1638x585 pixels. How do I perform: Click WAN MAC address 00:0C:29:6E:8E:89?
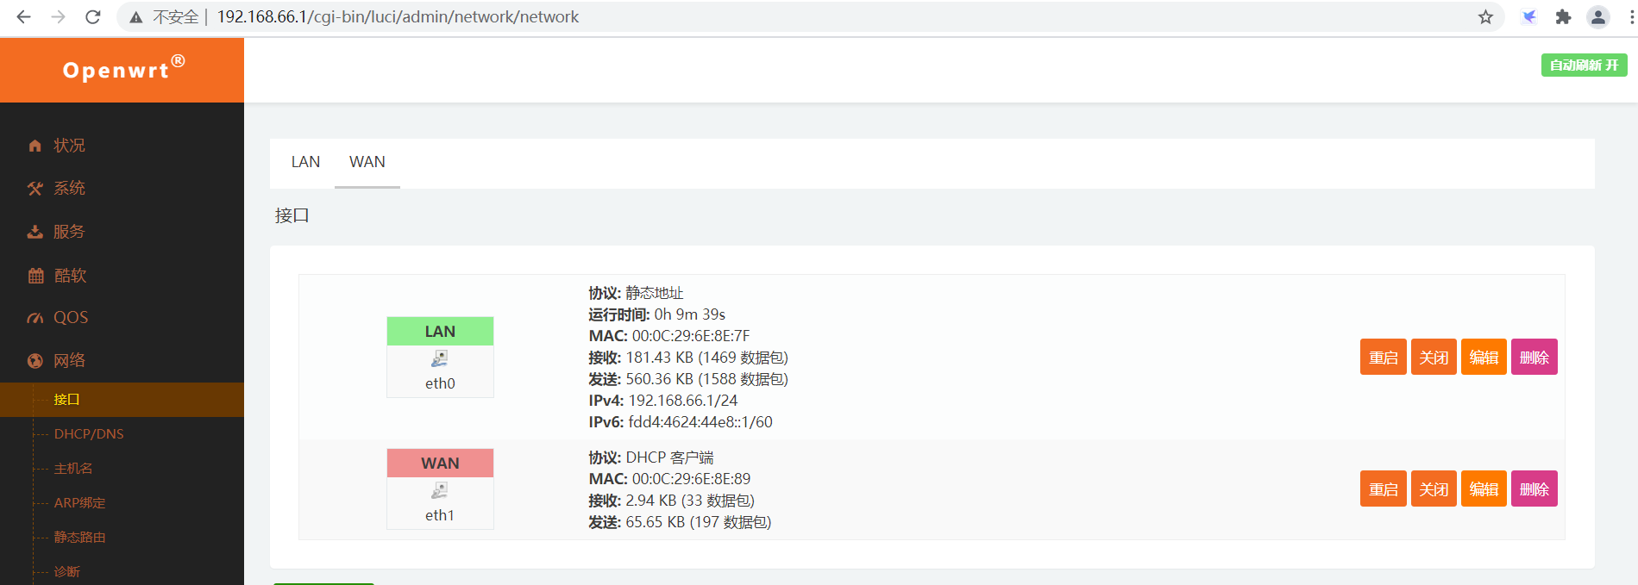691,479
